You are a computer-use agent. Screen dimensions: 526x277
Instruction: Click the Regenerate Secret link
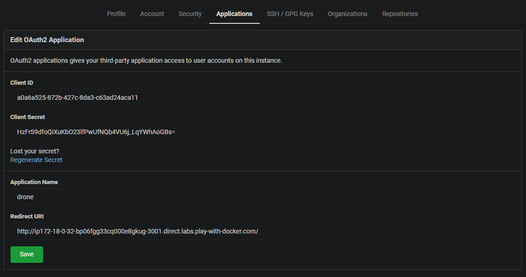tap(36, 160)
